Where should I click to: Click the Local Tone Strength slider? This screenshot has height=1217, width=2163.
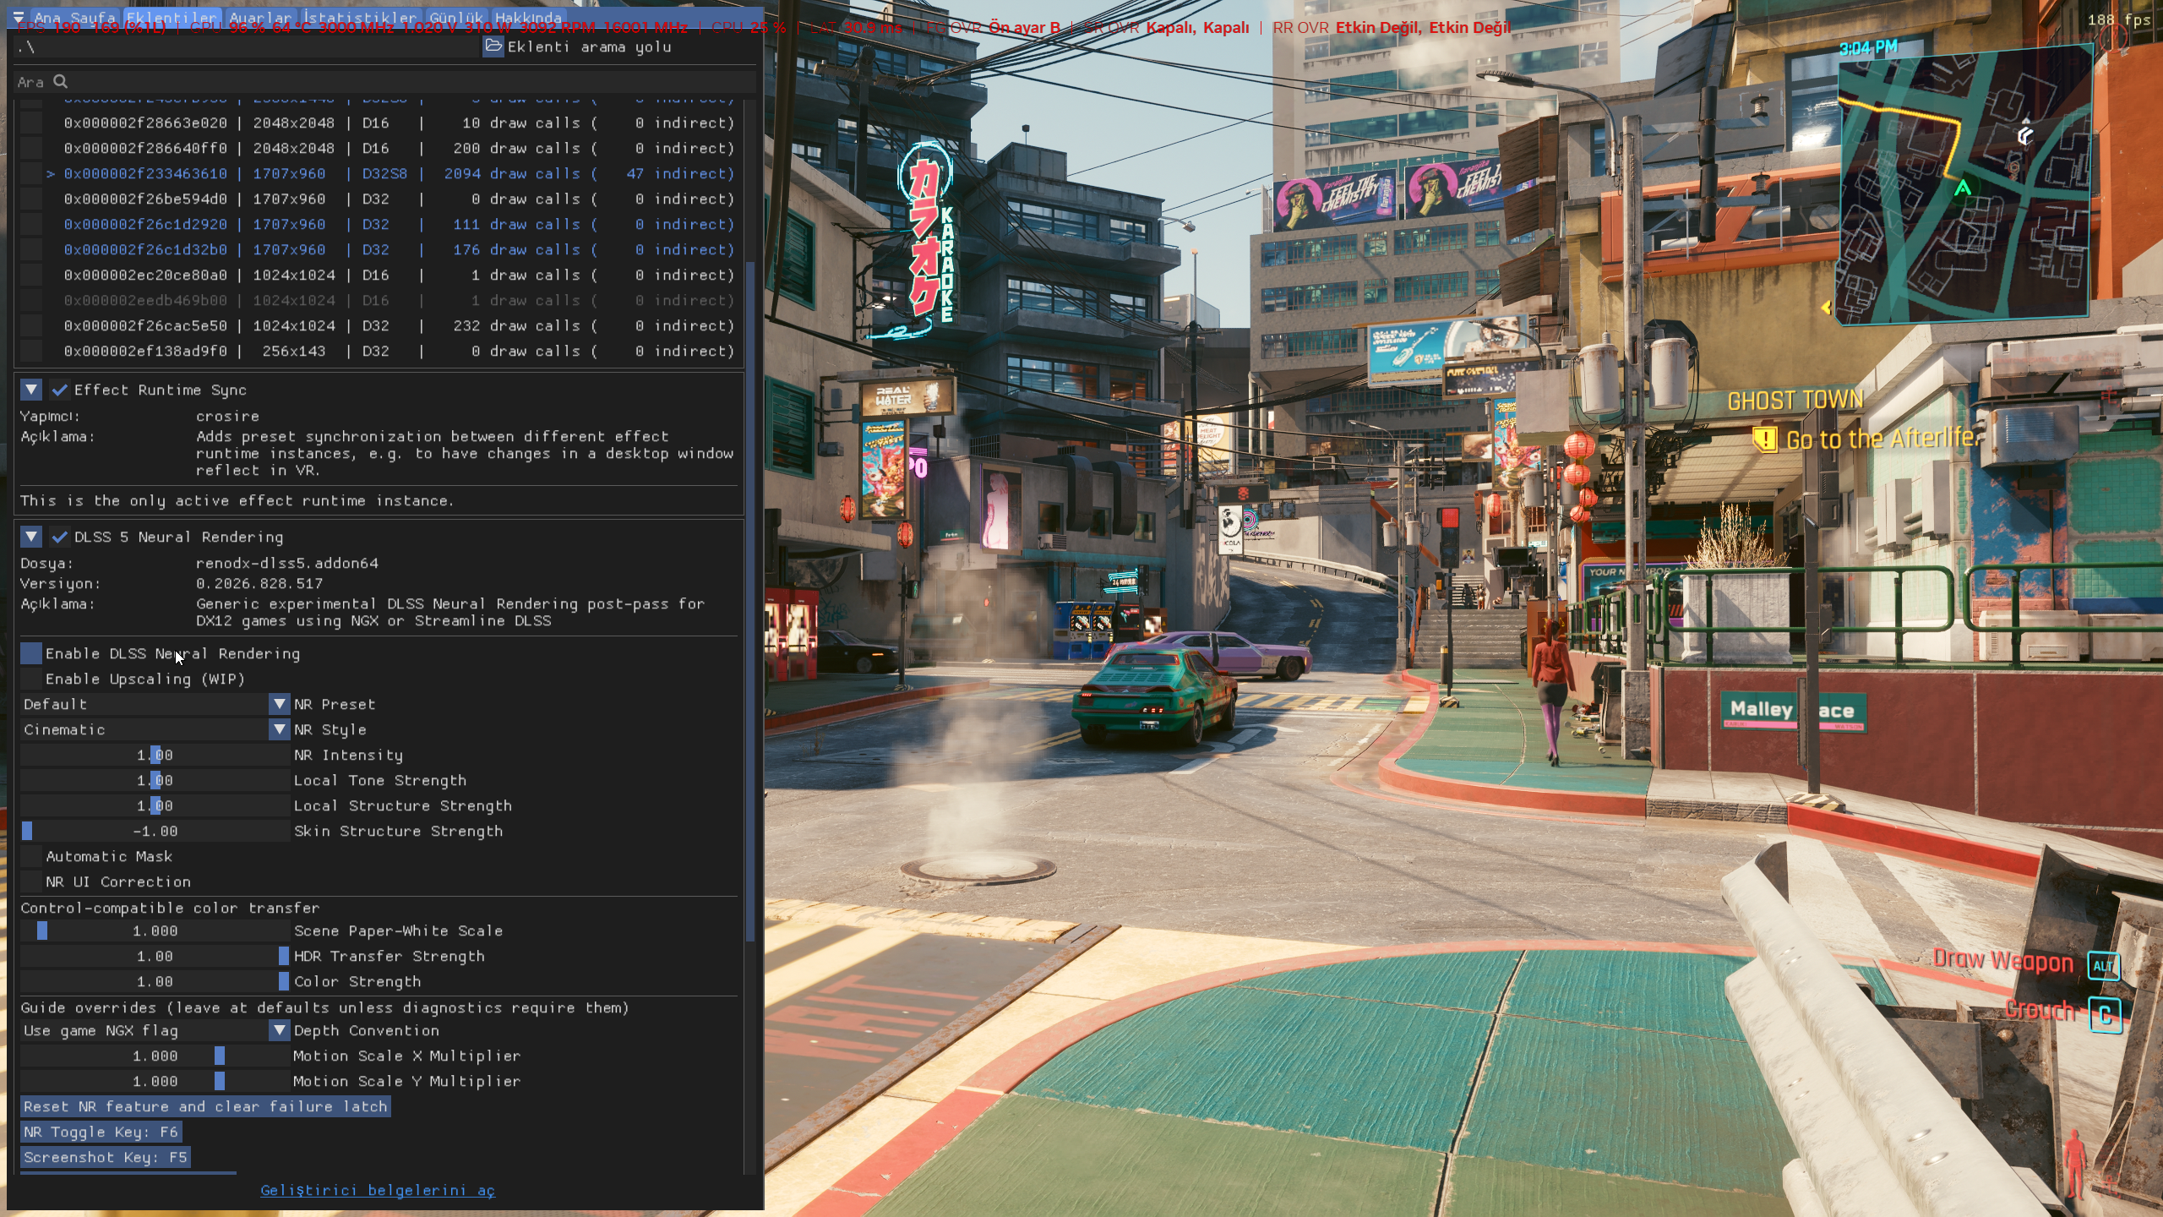(155, 780)
